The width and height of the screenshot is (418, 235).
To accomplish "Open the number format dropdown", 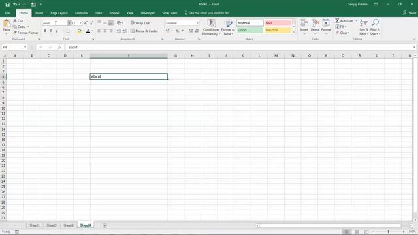I will pyautogui.click(x=197, y=23).
